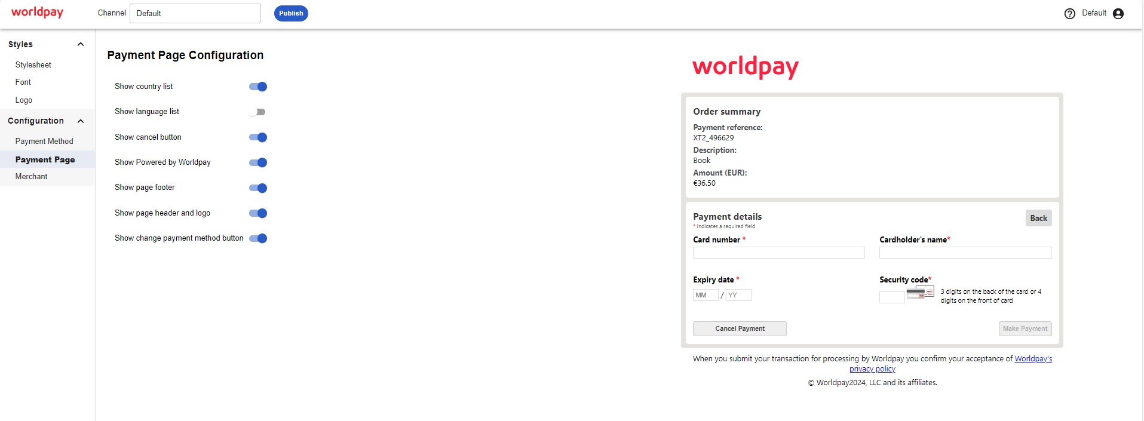Open the Channel Default field

pos(195,14)
